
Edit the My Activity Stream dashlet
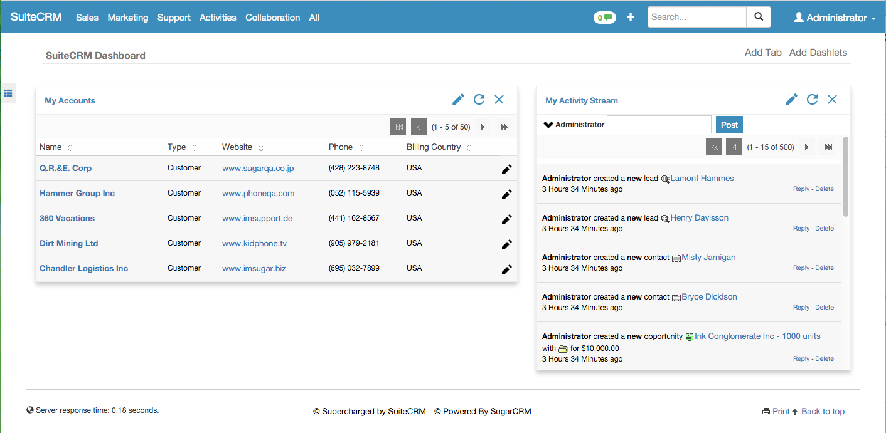791,100
